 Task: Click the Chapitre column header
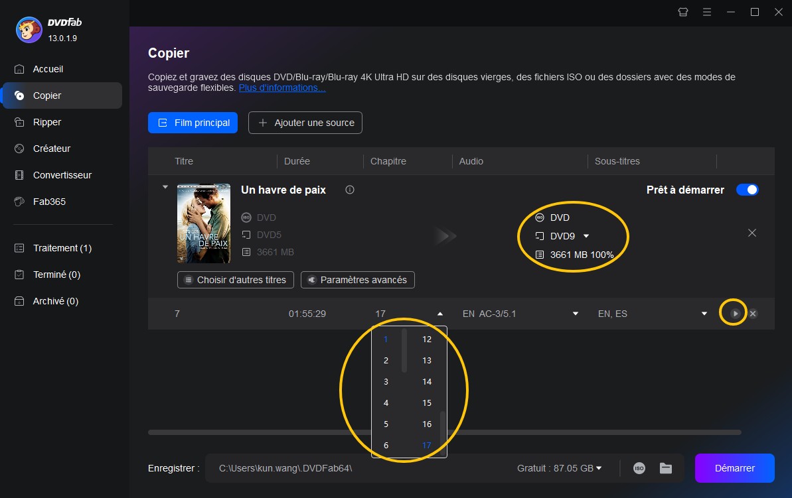pos(388,161)
